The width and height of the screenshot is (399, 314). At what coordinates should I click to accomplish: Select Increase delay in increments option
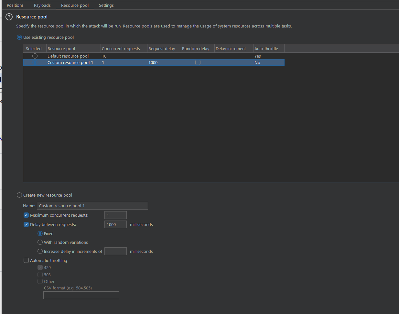pos(40,251)
